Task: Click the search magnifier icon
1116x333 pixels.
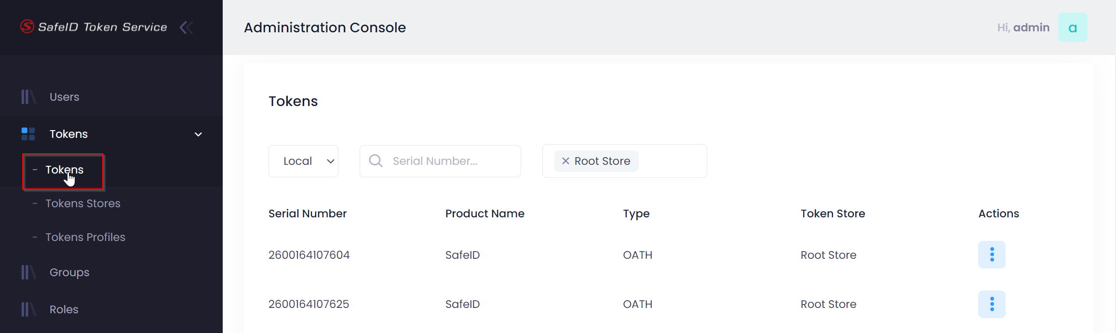Action: [x=376, y=161]
